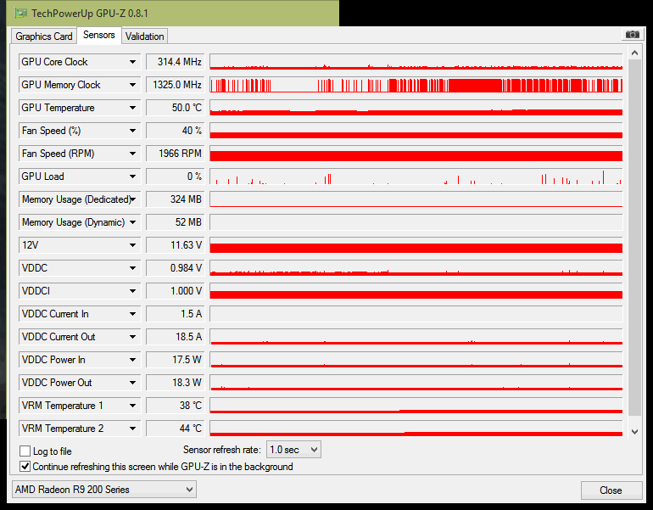Expand the GPU Temperature dropdown arrow
This screenshot has height=510, width=653.
[132, 108]
